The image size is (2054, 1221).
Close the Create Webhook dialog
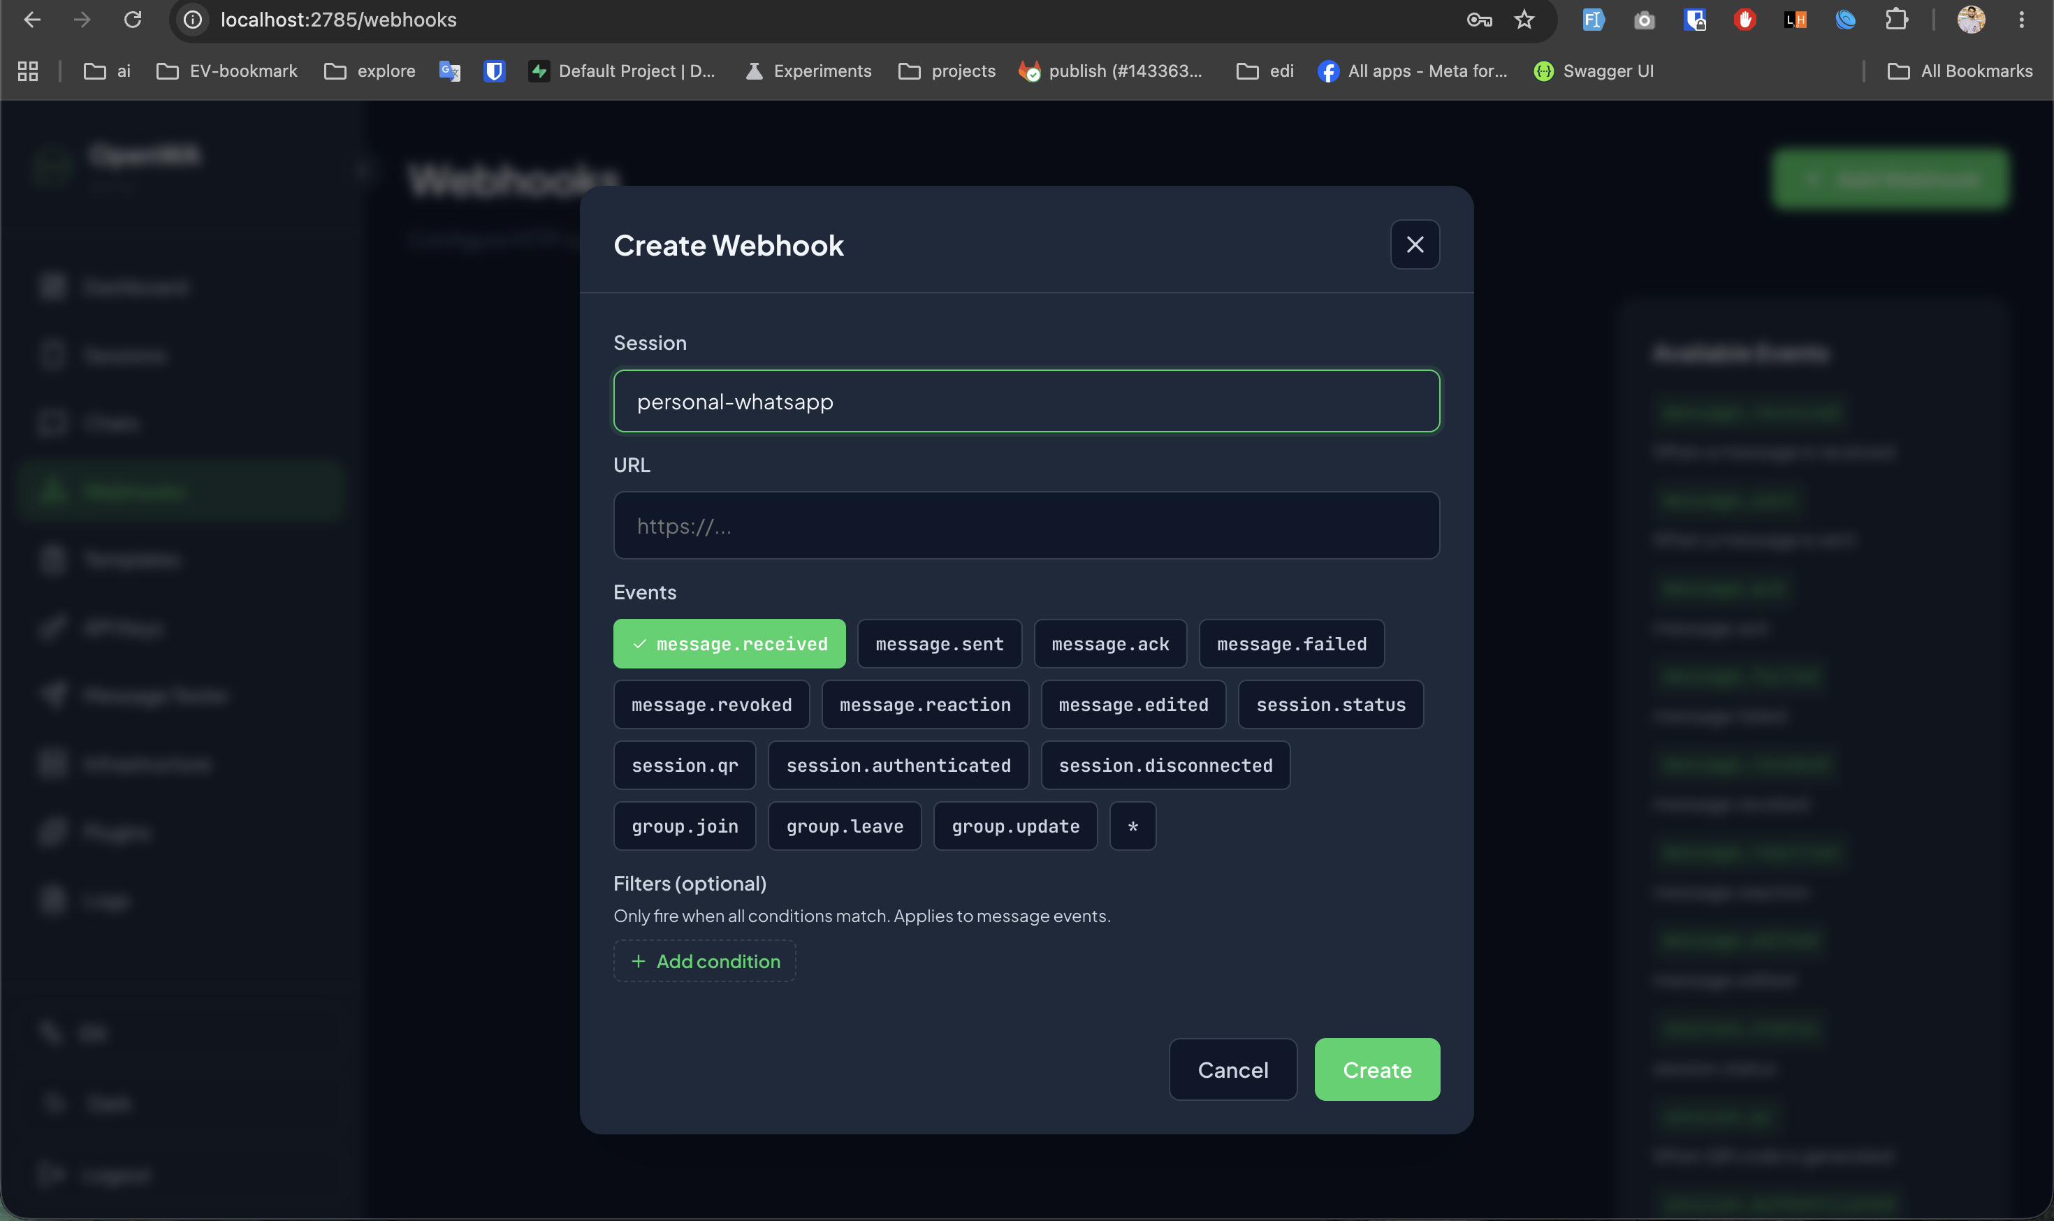(x=1415, y=244)
